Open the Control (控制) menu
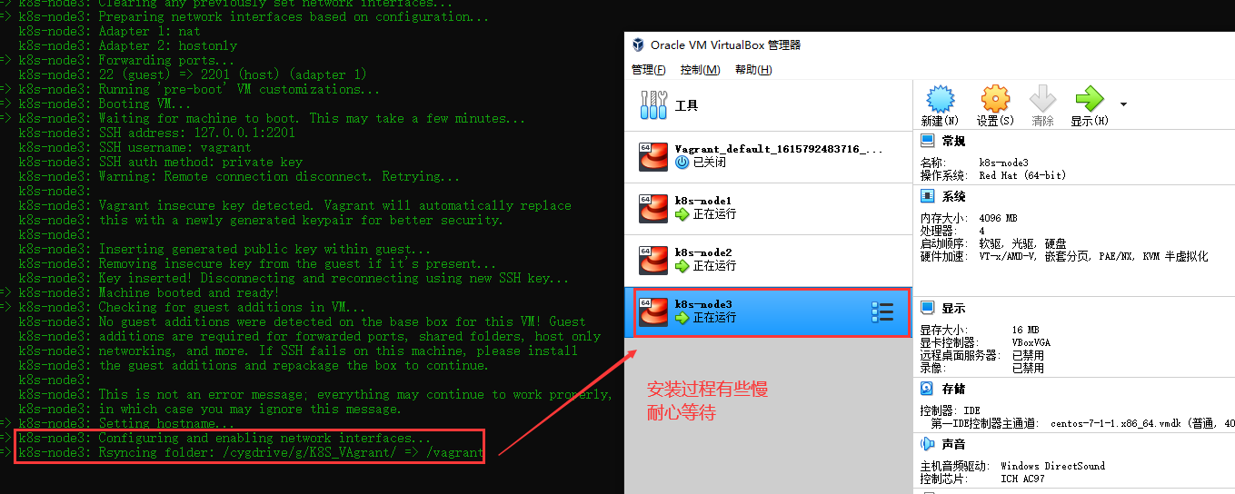Screen dimensions: 1235x494 pyautogui.click(x=700, y=70)
